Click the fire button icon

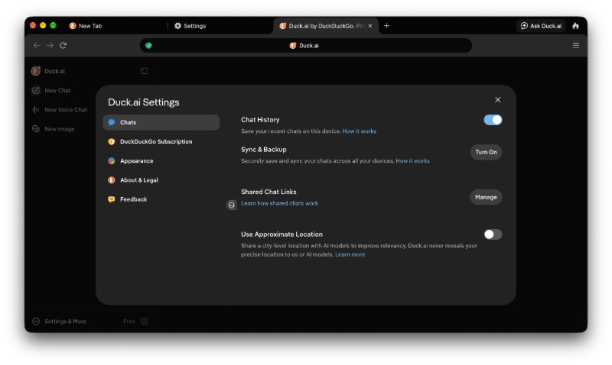click(576, 26)
